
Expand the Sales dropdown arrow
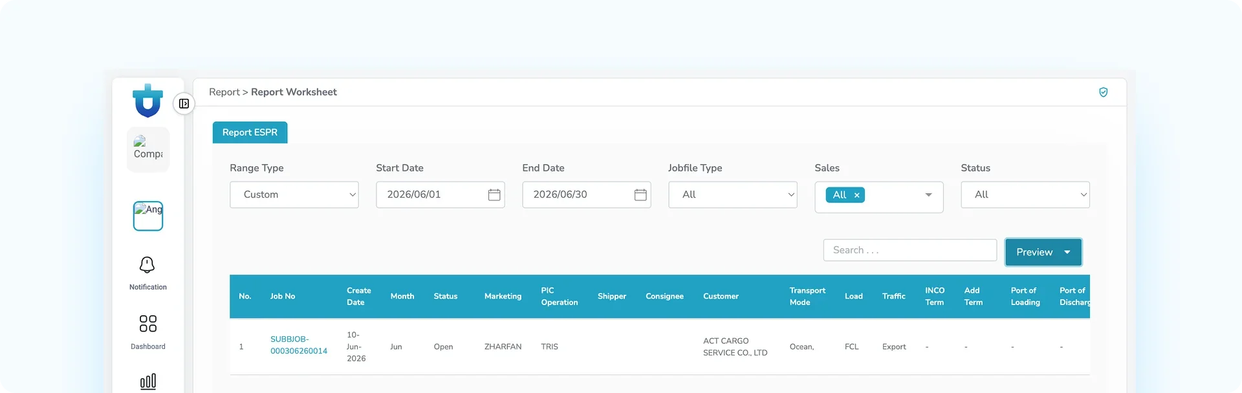click(928, 195)
